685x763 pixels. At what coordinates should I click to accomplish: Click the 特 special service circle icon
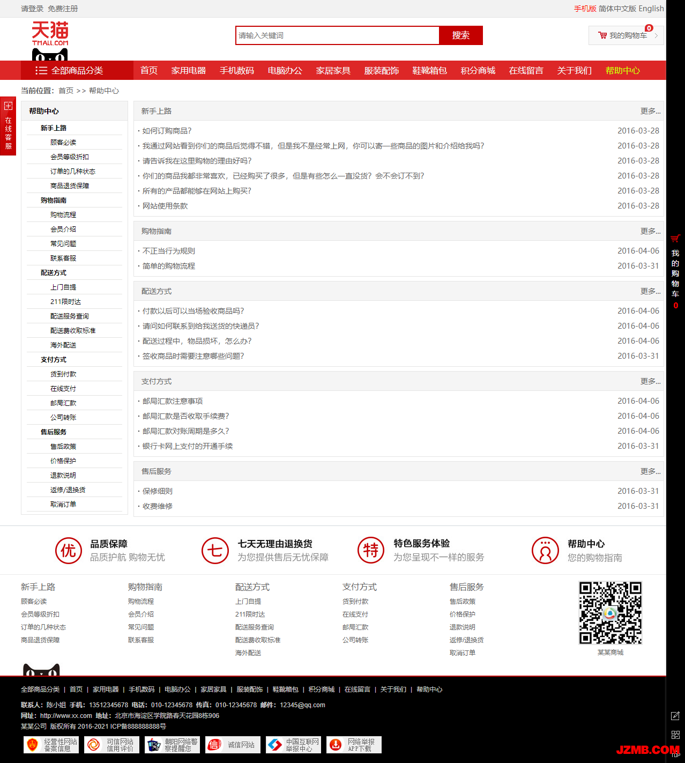pyautogui.click(x=371, y=551)
